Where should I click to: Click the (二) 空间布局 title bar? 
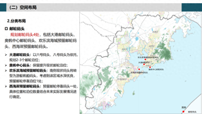pyautogui.click(x=94, y=7)
